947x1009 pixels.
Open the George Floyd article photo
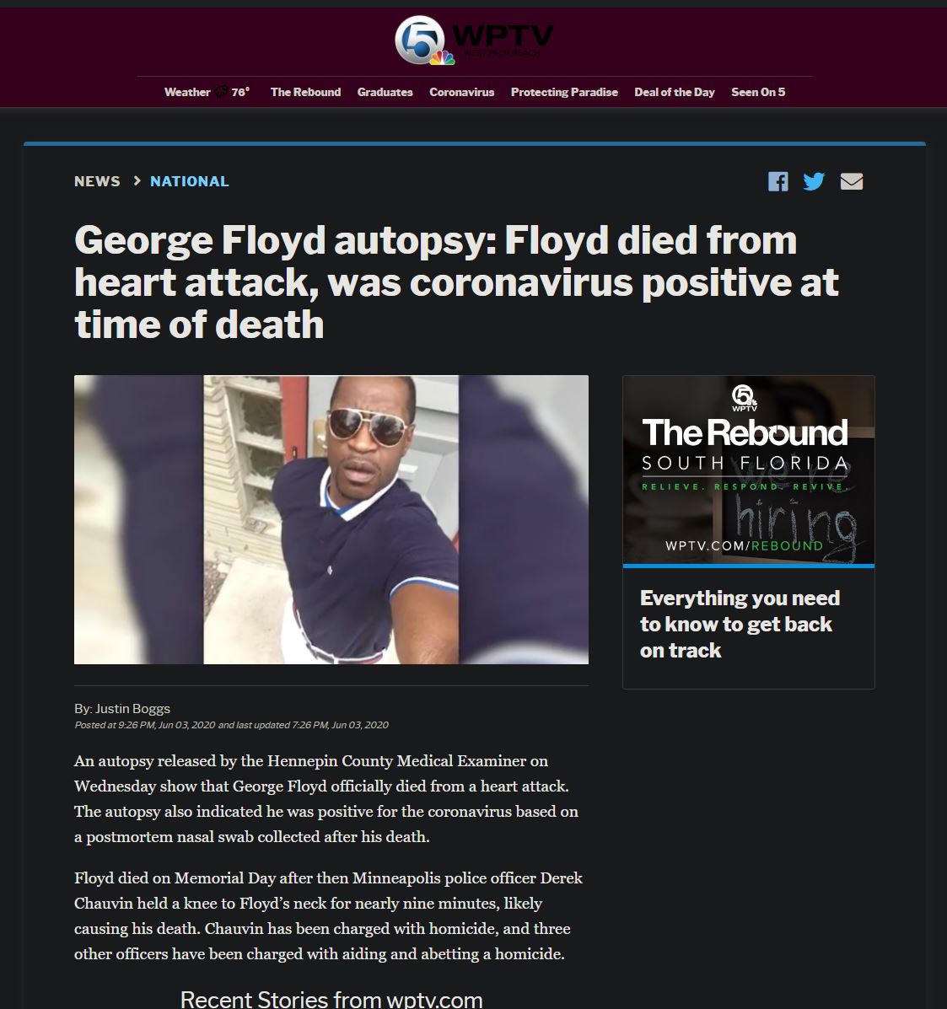coord(331,519)
